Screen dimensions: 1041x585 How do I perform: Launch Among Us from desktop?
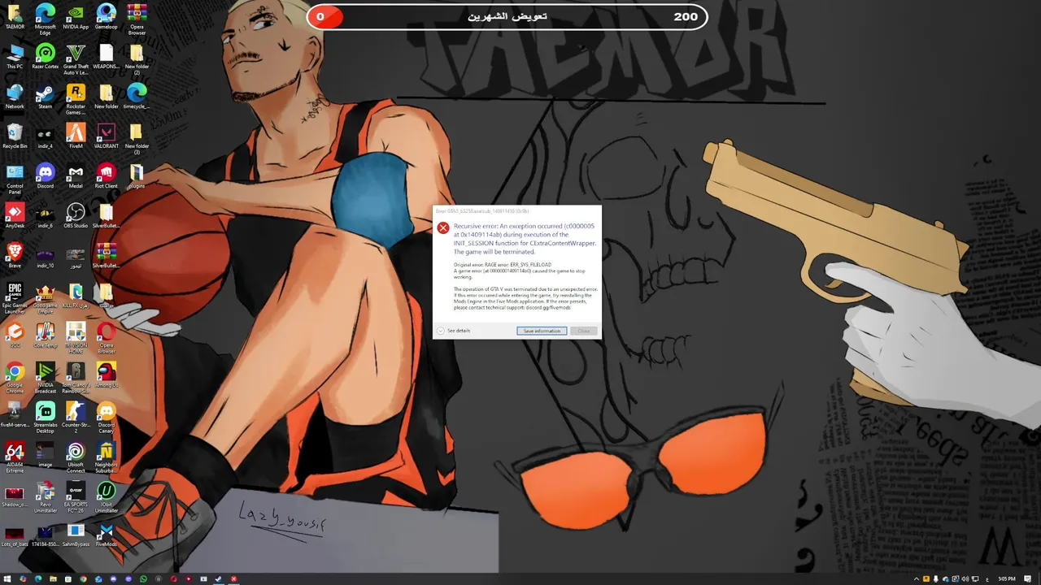107,375
